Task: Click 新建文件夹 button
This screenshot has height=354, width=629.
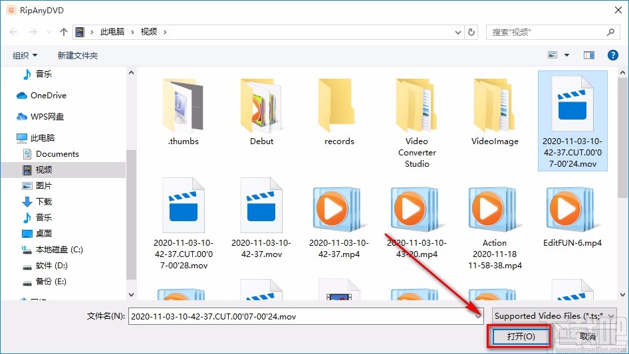Action: click(77, 55)
